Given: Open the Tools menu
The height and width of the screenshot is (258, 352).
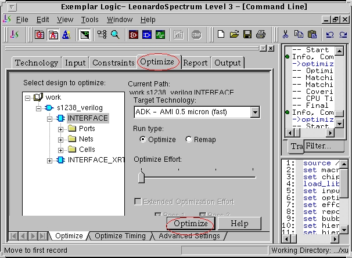Looking at the screenshot, I should coord(90,20).
